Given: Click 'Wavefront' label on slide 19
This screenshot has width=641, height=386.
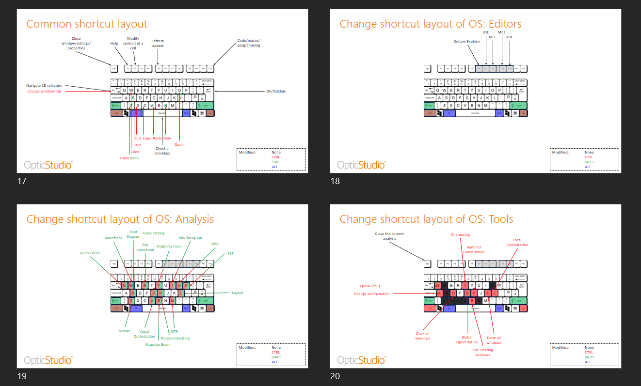Looking at the screenshot, I should coord(112,238).
